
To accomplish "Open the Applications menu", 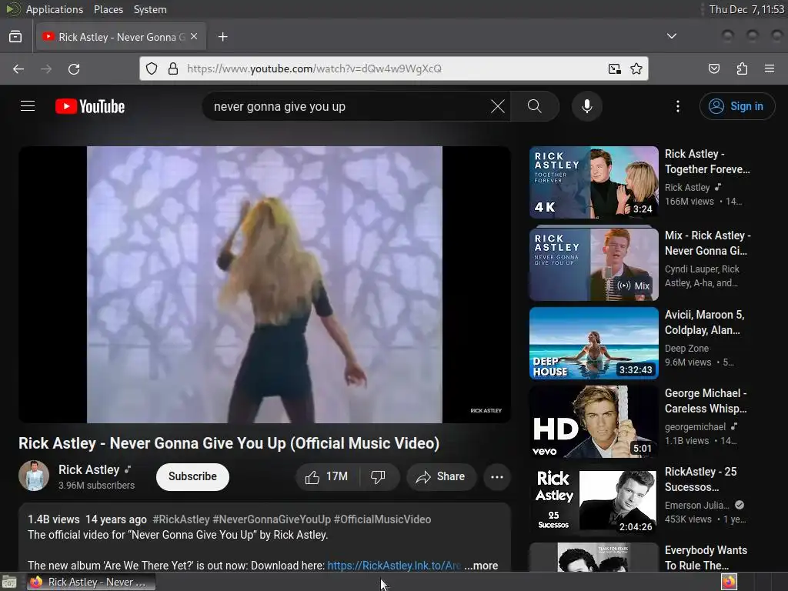I will coord(55,9).
